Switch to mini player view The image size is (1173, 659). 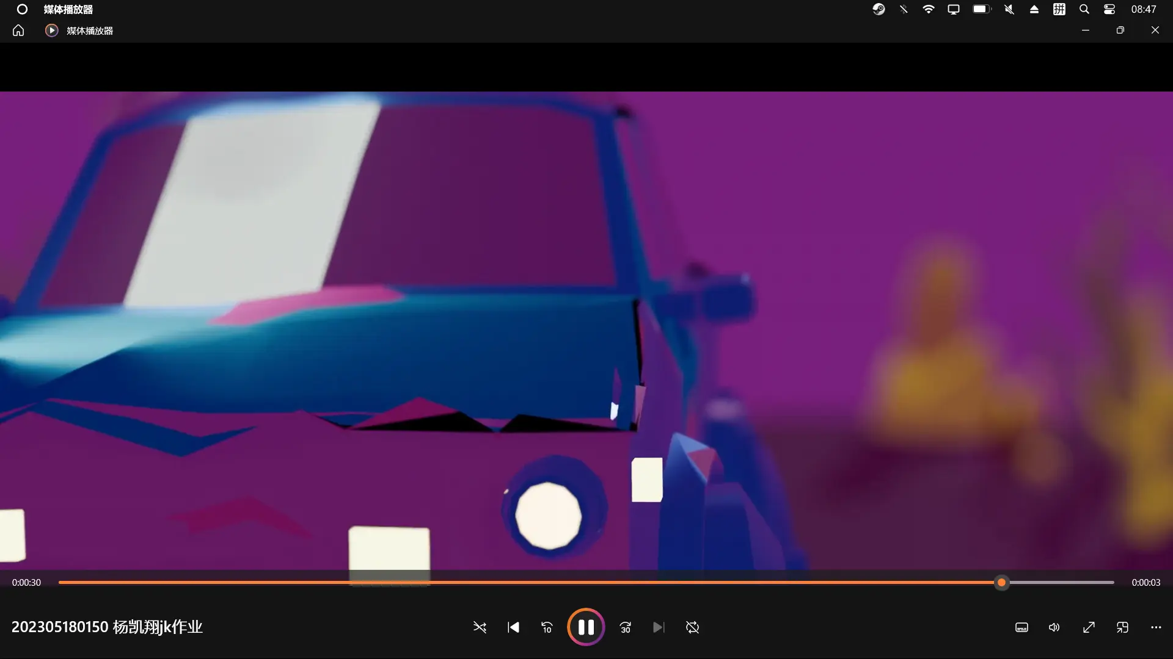point(1122,627)
